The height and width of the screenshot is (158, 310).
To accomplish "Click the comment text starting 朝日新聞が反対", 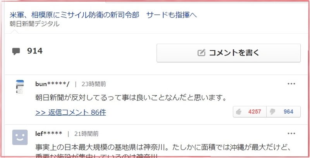I will coord(131,98).
